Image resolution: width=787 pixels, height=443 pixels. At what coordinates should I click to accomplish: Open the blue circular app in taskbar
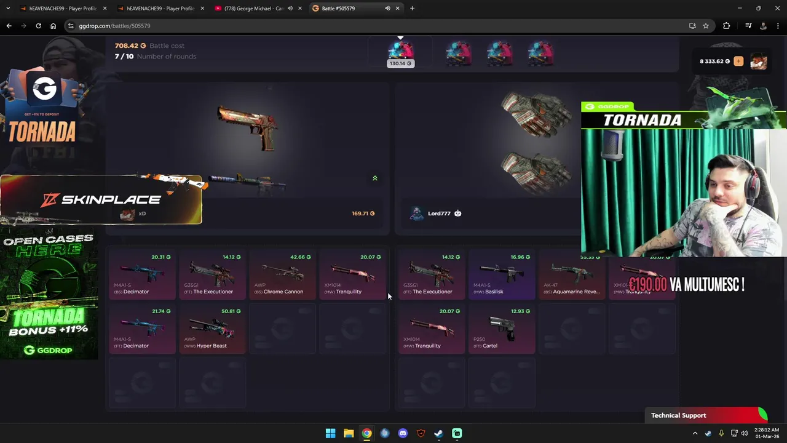click(x=385, y=433)
